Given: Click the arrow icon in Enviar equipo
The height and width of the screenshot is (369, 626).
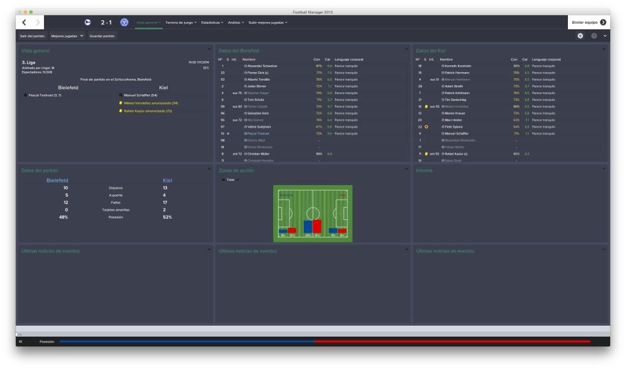Looking at the screenshot, I should 603,23.
